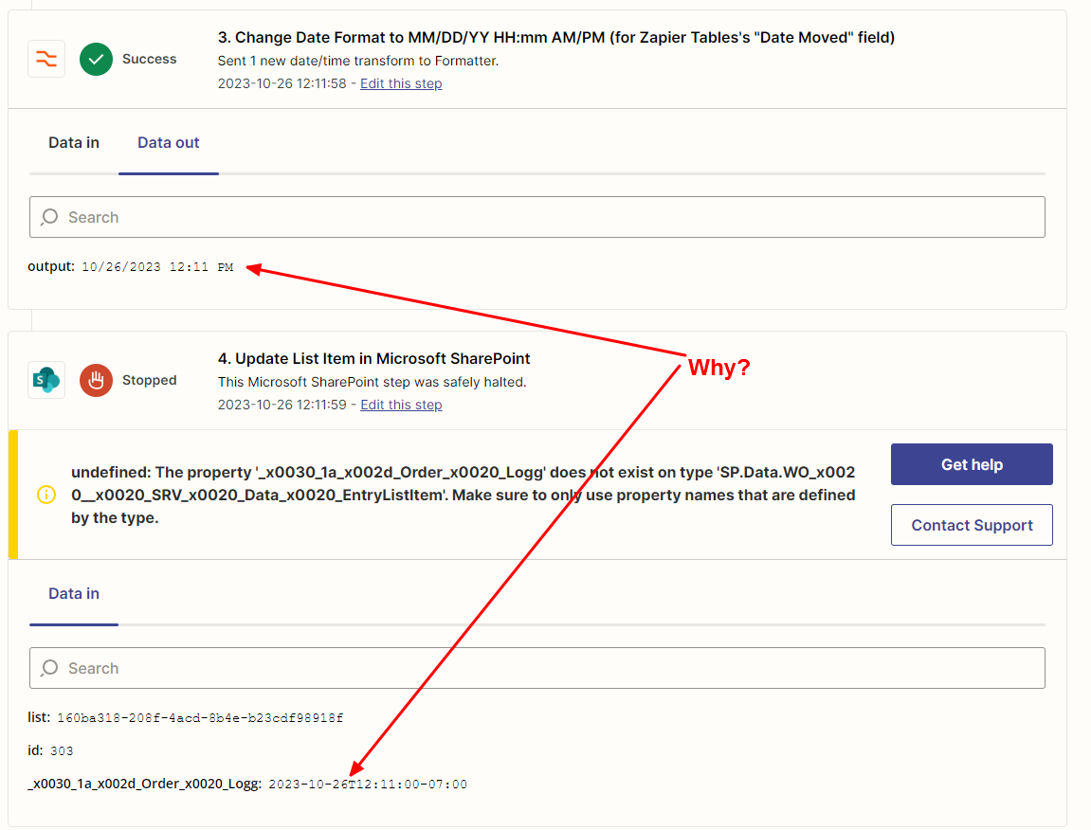
Task: Select the timestamp 2023-10-26T12:11:00-07:00
Action: (x=368, y=785)
